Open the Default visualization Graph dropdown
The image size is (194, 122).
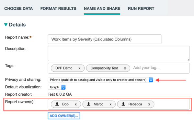coord(57,87)
